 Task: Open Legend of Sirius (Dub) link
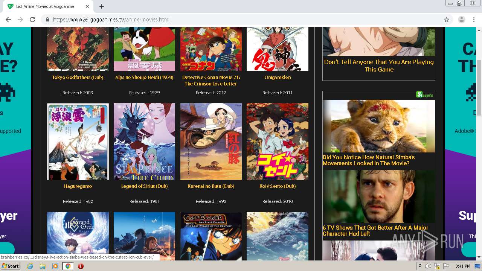coord(144,186)
